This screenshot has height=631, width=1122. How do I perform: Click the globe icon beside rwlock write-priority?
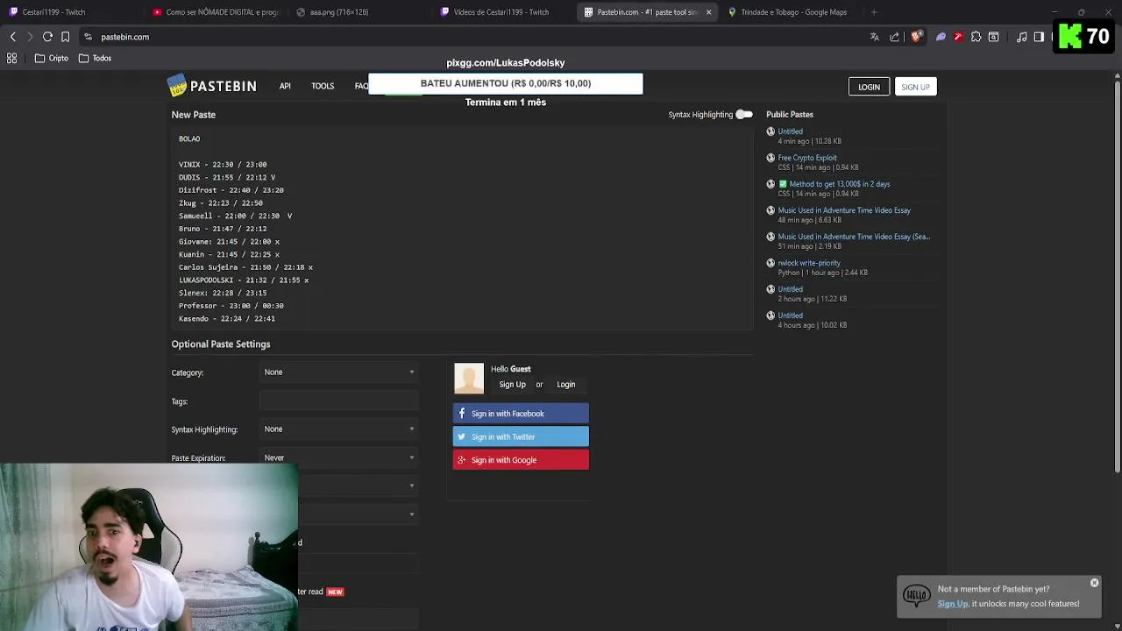coord(770,263)
